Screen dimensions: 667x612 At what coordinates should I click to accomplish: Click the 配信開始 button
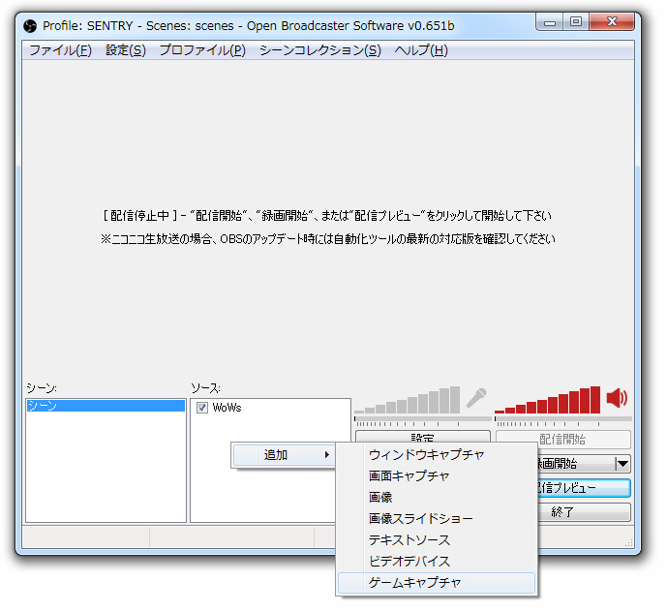pyautogui.click(x=563, y=440)
